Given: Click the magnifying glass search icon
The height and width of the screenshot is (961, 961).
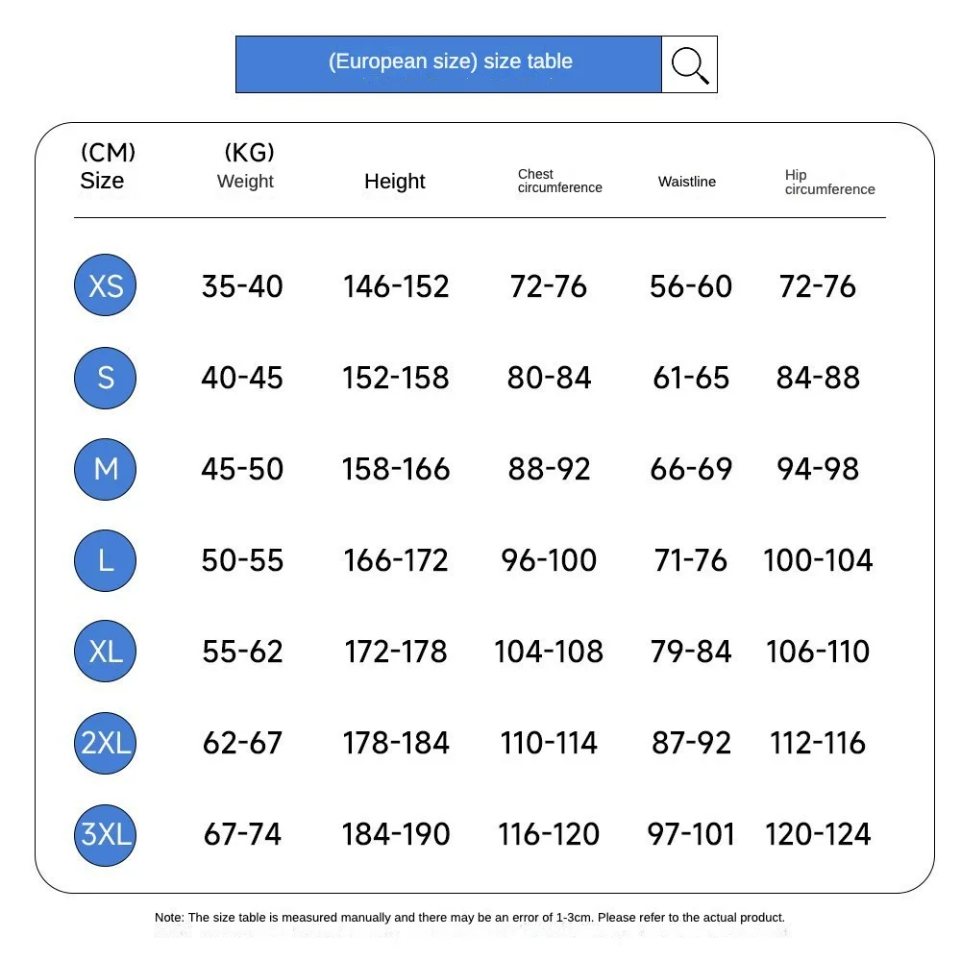Looking at the screenshot, I should point(689,64).
